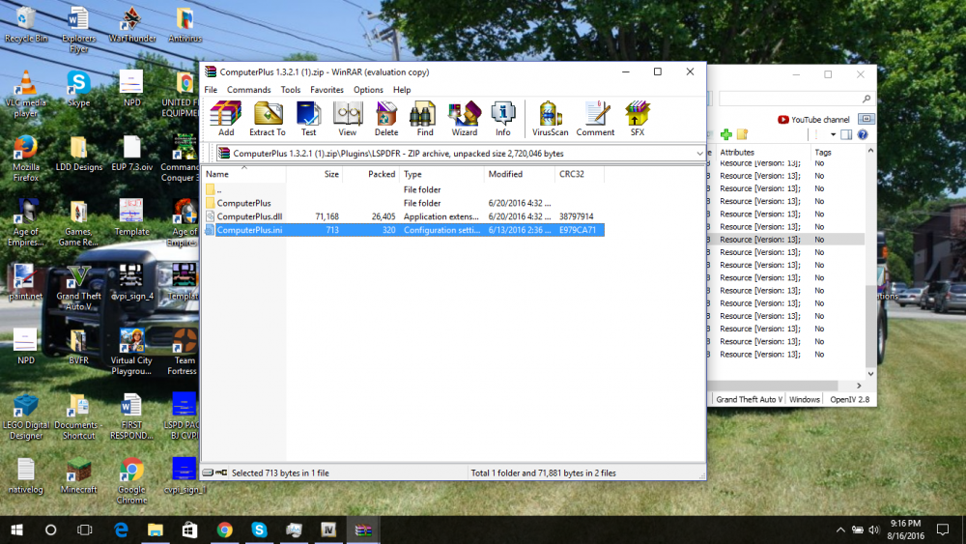Select the Grand Theft Auto V desktop icon
Image resolution: width=966 pixels, height=544 pixels.
click(78, 288)
